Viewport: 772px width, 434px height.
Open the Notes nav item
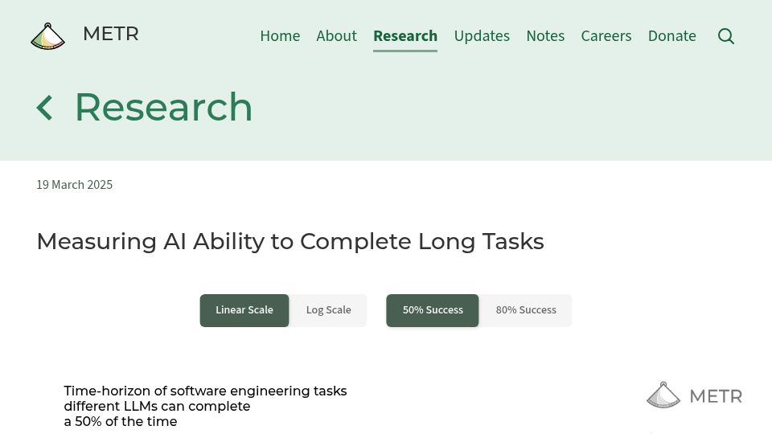545,36
